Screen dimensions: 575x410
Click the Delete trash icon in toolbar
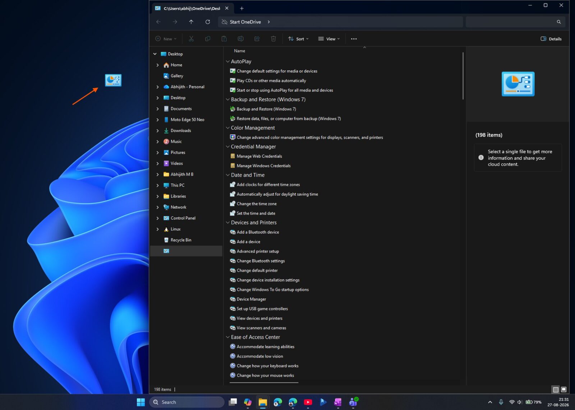tap(273, 39)
